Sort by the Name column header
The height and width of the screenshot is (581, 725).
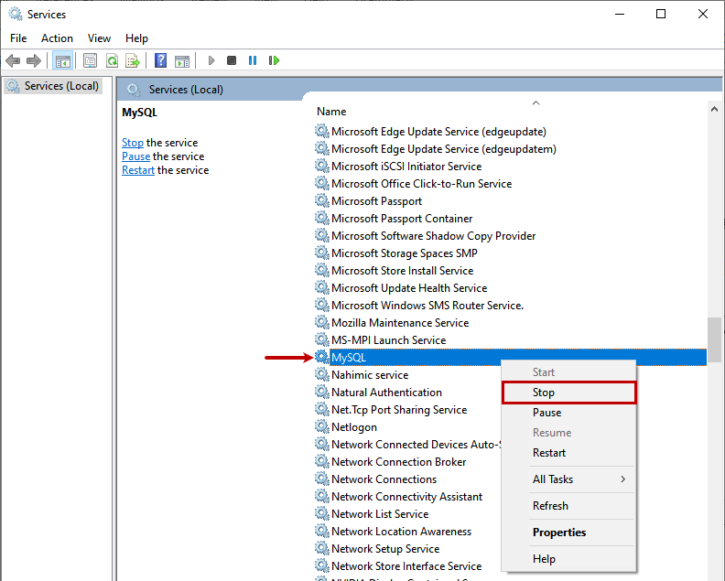point(331,112)
